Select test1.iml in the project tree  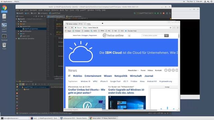pos(25,36)
